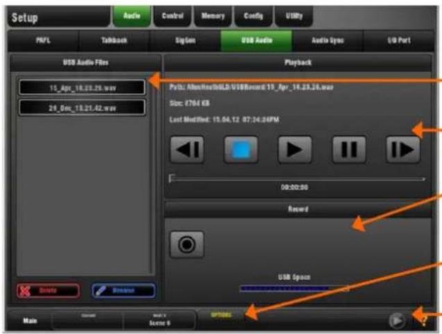Select the 29_Dec .wav file in list
This screenshot has height=334, width=442.
[83, 108]
